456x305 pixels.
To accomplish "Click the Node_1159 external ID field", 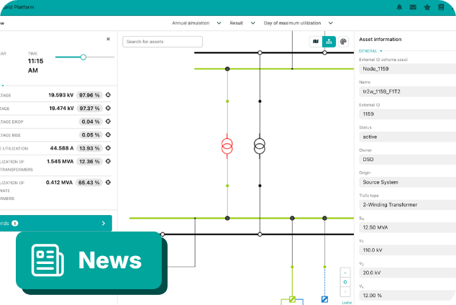I will coord(407,69).
